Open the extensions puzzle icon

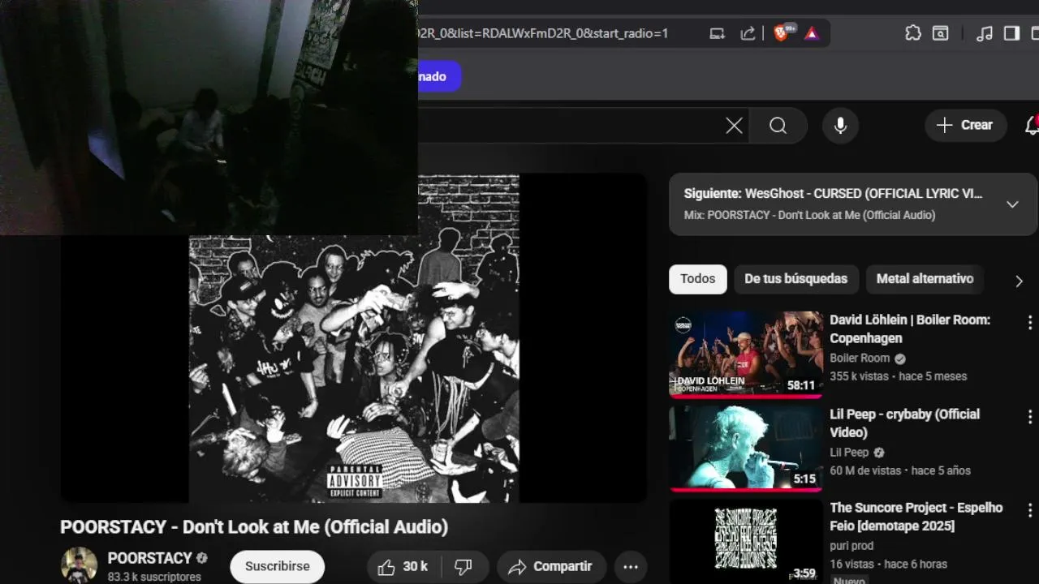tap(913, 33)
